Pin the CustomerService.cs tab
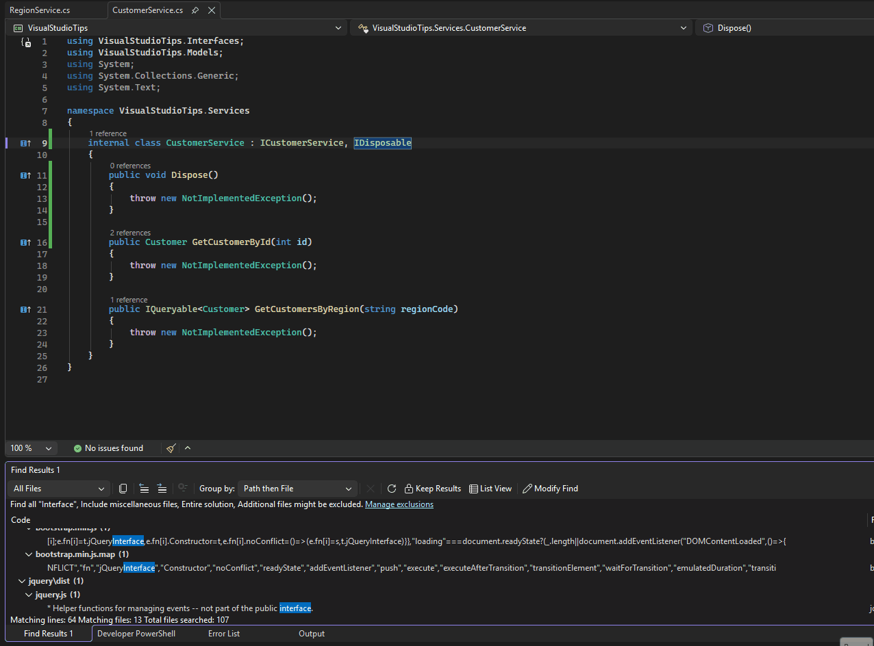Viewport: 874px width, 646px height. click(195, 10)
